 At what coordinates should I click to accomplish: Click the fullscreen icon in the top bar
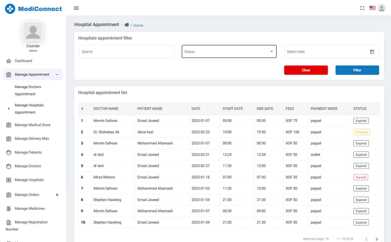point(362,8)
